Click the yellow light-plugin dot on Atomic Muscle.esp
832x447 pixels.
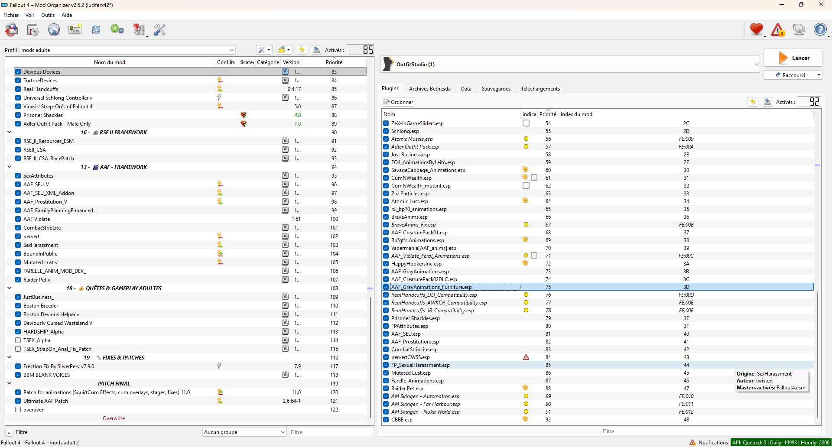point(526,139)
